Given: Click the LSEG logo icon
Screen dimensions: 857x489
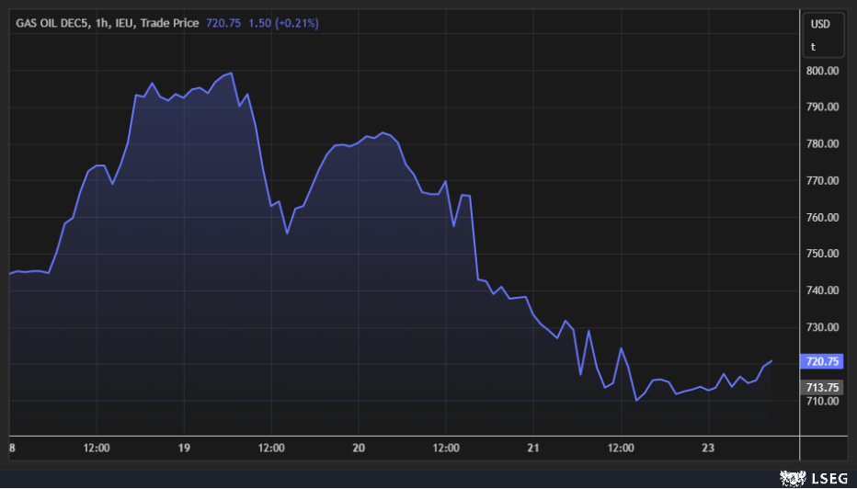Looking at the screenshot, I should point(793,477).
